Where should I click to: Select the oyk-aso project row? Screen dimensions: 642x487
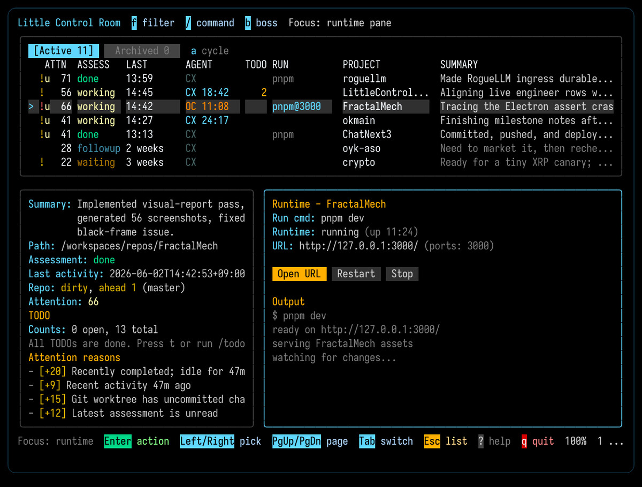(x=321, y=148)
